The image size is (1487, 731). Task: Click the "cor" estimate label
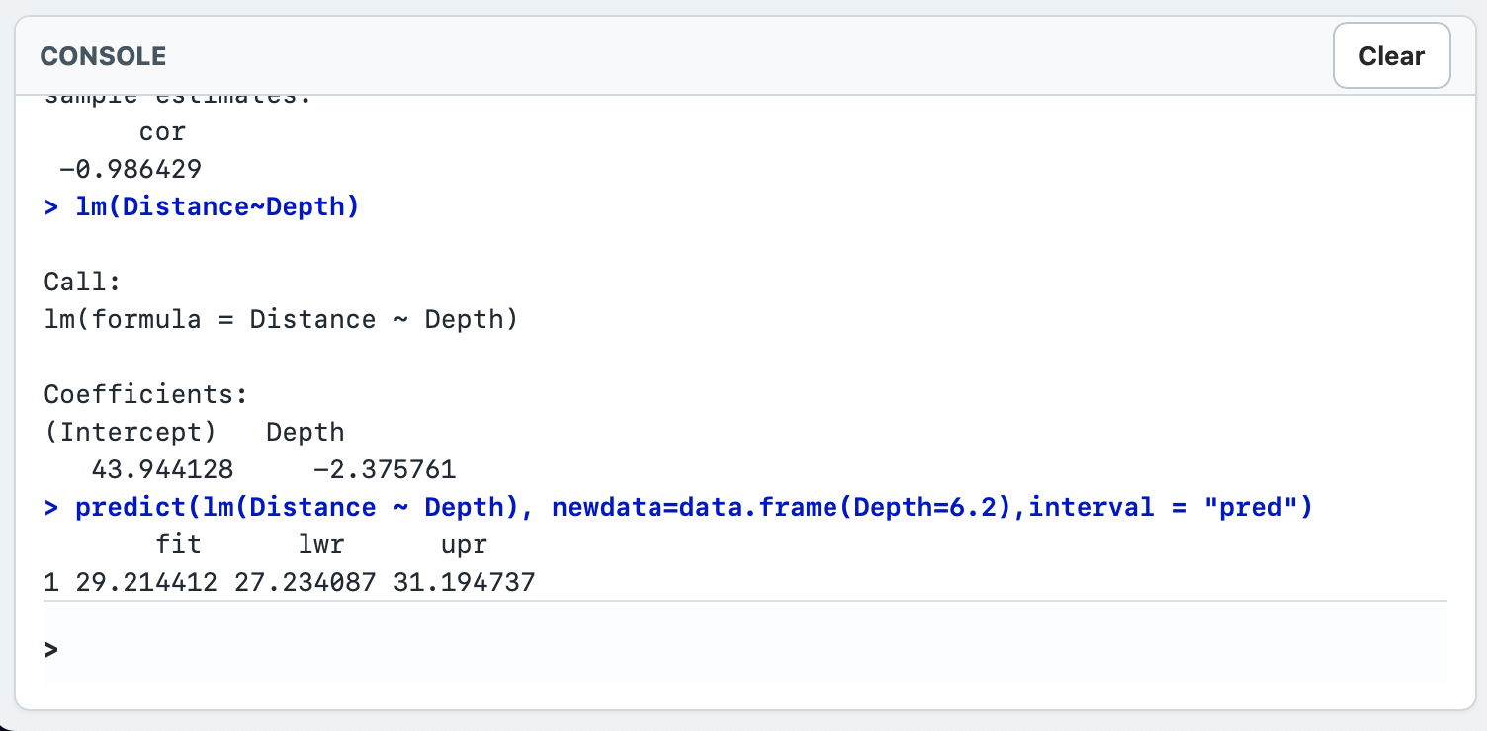pos(162,132)
